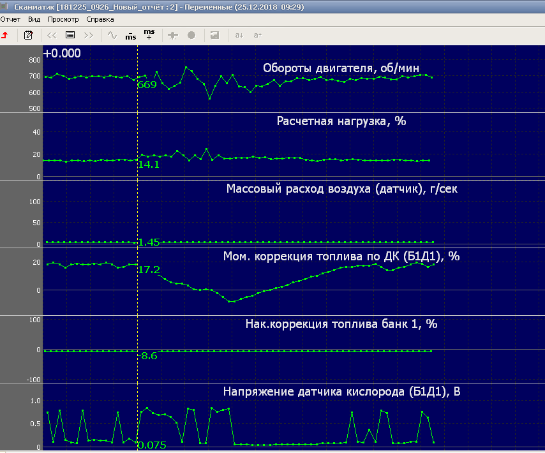545x453 pixels.
Task: Open the Просмотр menu
Action: [x=63, y=19]
